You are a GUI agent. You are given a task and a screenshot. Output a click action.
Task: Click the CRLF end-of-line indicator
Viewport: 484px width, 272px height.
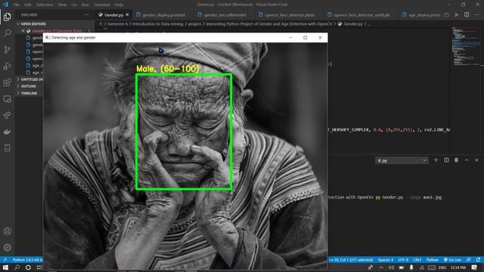point(417,260)
